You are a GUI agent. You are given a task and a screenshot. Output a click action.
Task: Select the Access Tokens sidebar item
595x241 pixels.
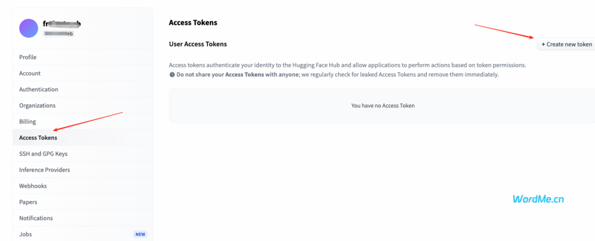click(83, 138)
